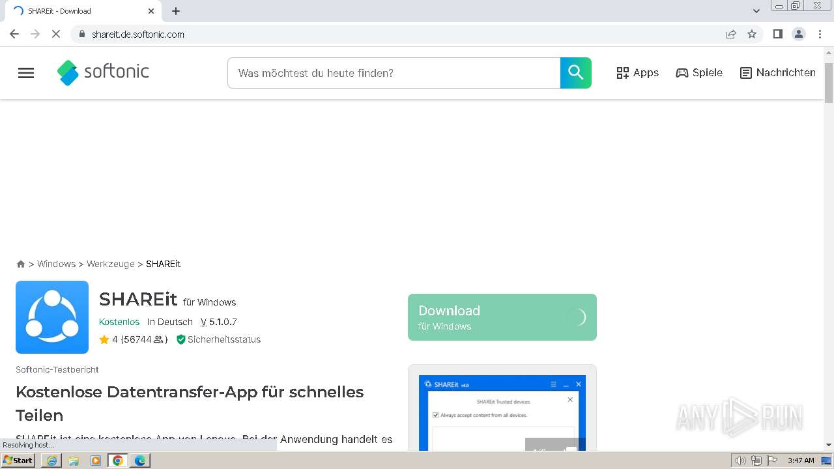834x469 pixels.
Task: Click the Action Center flag icon
Action: (x=771, y=461)
